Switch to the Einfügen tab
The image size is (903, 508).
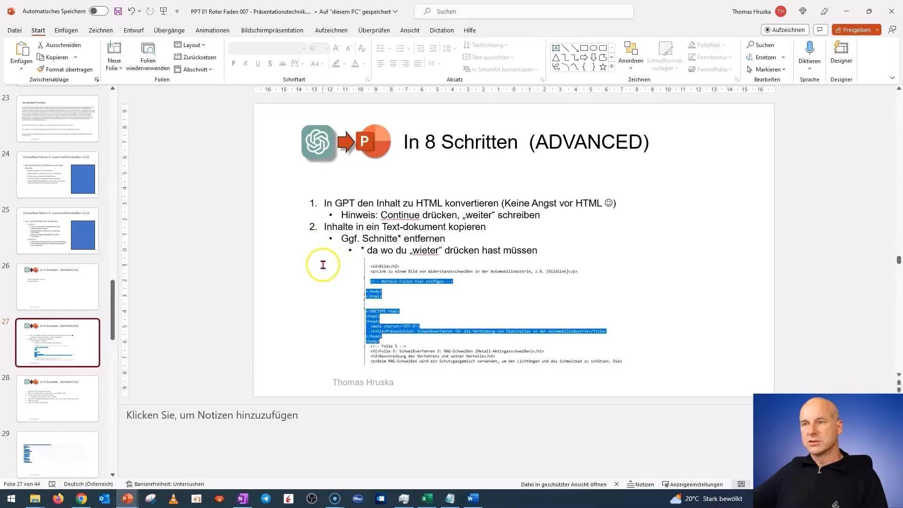click(66, 30)
